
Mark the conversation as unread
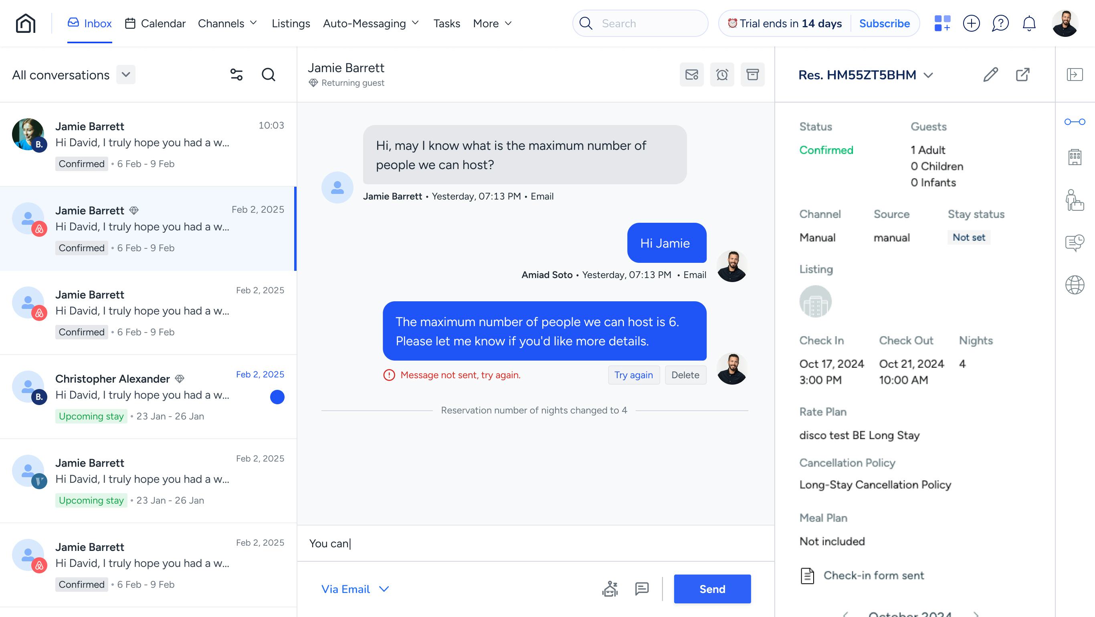(691, 75)
